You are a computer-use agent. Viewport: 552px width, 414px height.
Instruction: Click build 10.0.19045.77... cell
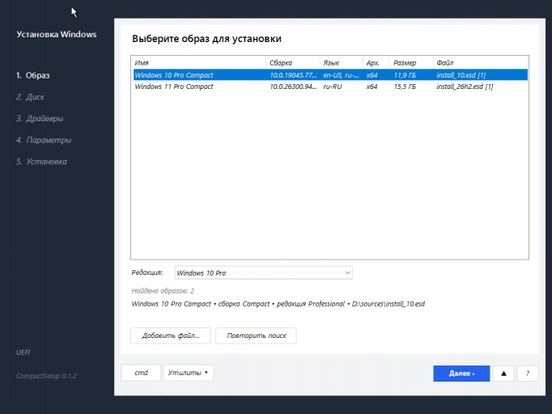[x=293, y=75]
